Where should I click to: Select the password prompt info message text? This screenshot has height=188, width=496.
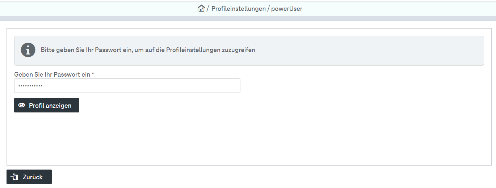pyautogui.click(x=148, y=50)
